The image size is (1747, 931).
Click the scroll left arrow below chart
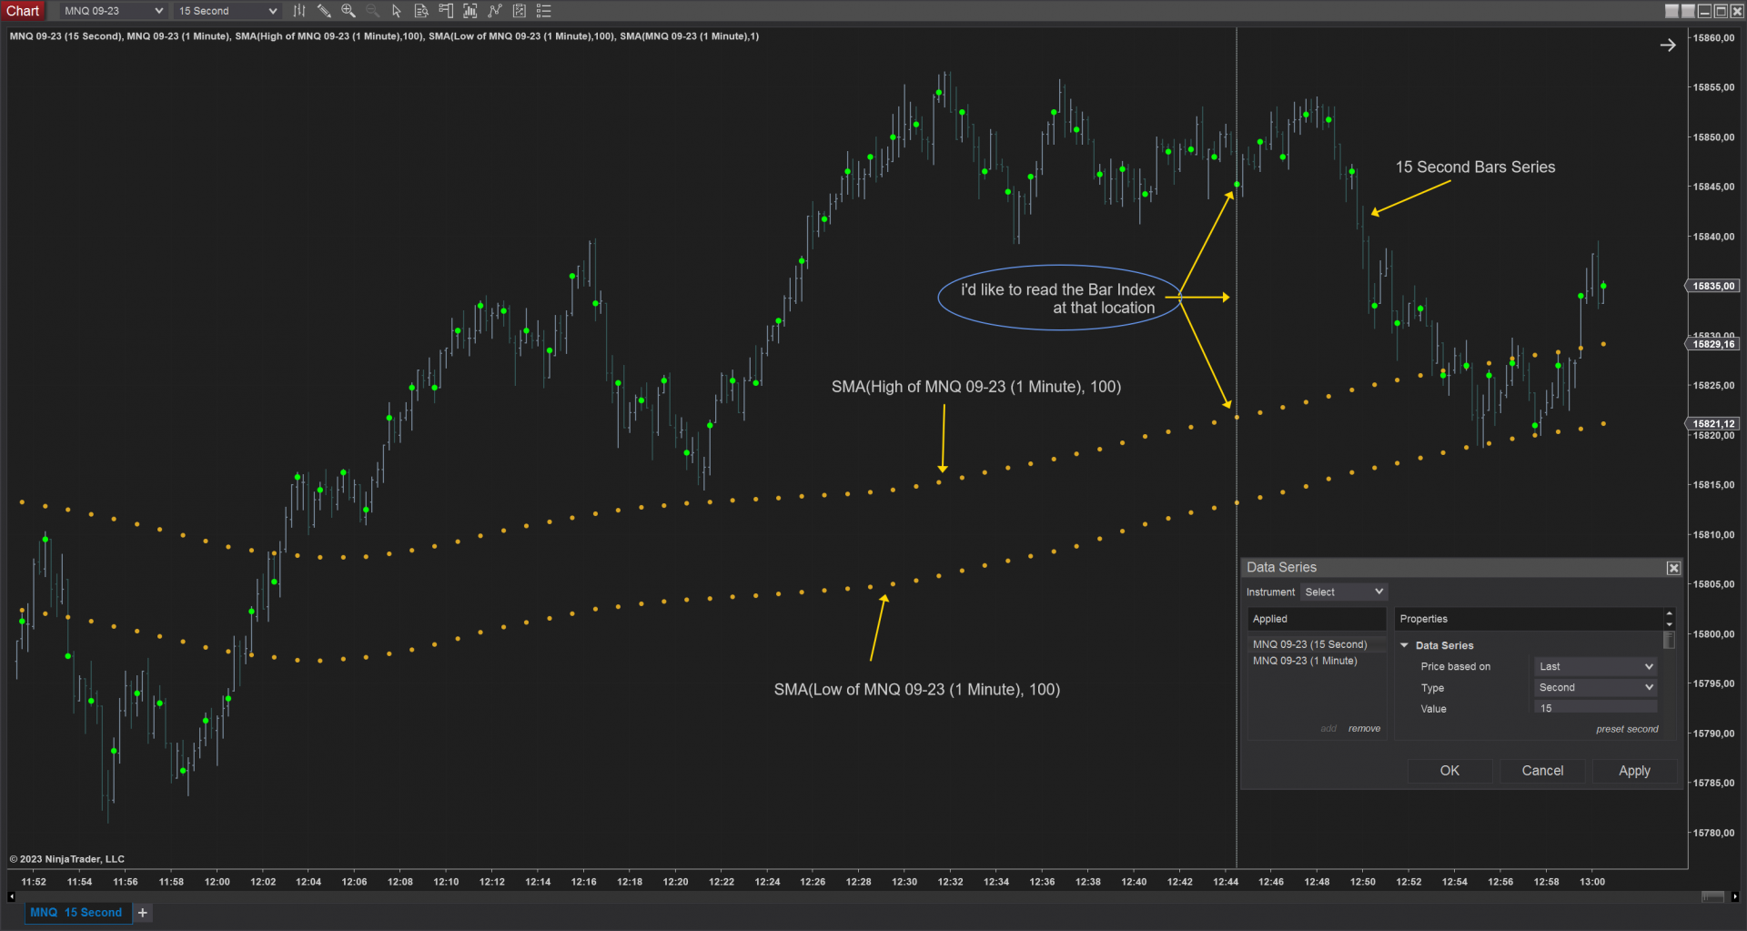(x=11, y=897)
